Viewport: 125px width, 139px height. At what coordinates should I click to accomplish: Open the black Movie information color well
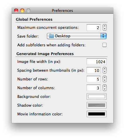click(x=97, y=114)
